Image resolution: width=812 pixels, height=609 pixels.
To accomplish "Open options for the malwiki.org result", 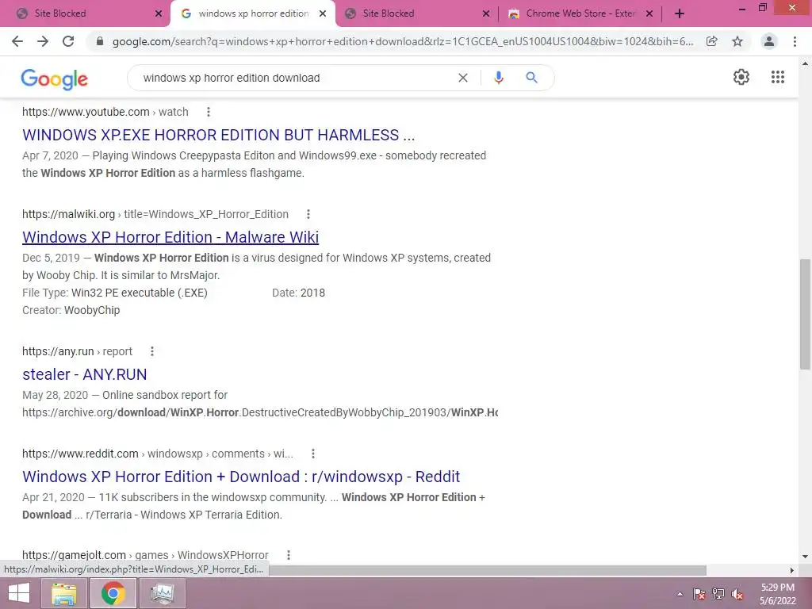I will tap(308, 214).
